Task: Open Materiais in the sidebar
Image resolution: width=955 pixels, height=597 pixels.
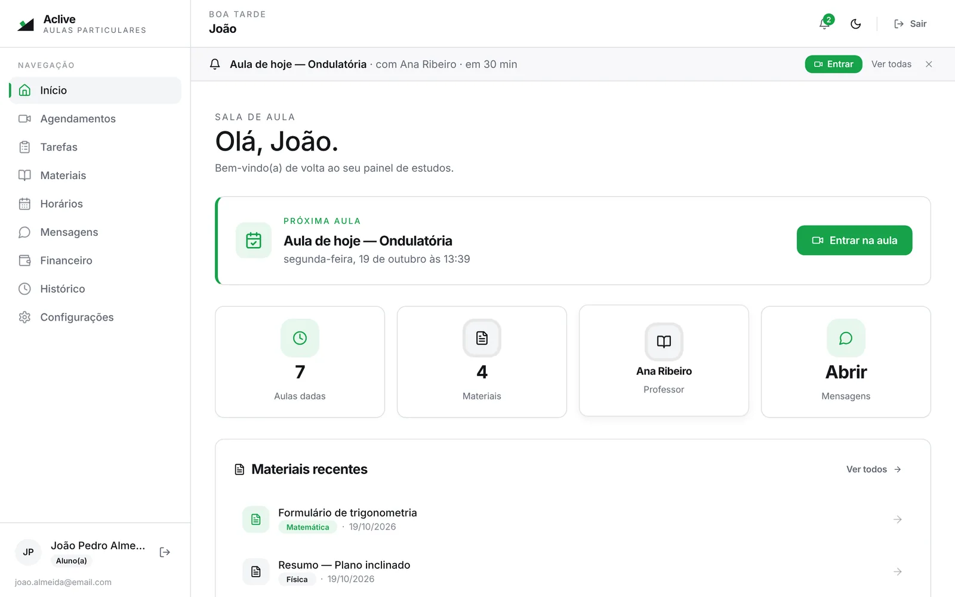Action: pos(95,176)
